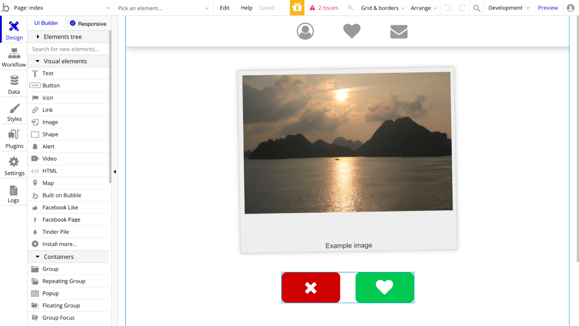Select the red X dislike button

point(311,287)
